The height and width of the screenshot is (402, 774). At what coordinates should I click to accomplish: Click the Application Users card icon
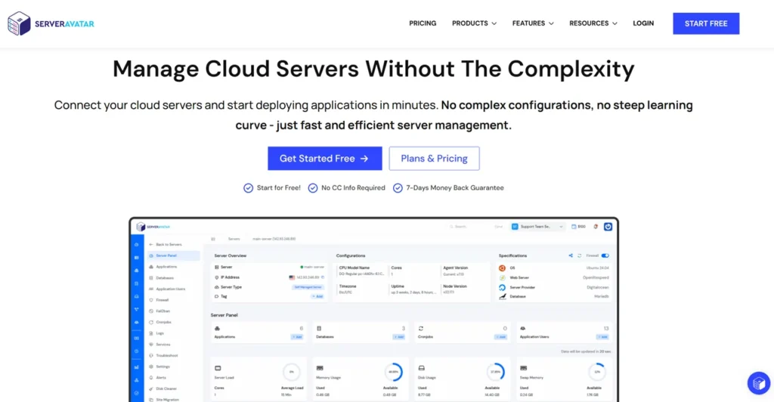(x=523, y=329)
